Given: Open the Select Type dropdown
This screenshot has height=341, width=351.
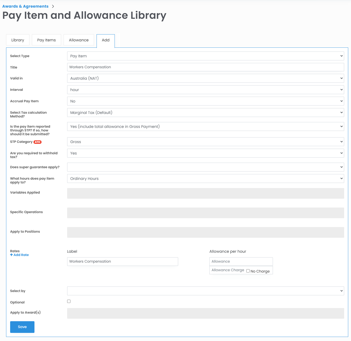Looking at the screenshot, I should click(205, 56).
